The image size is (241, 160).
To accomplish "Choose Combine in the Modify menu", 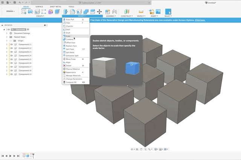I will coord(70,39).
